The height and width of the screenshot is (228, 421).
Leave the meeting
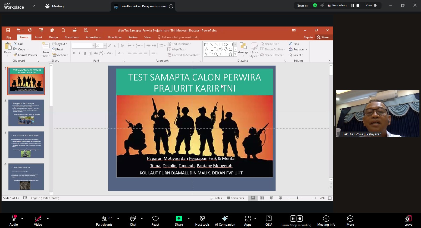pos(408,221)
